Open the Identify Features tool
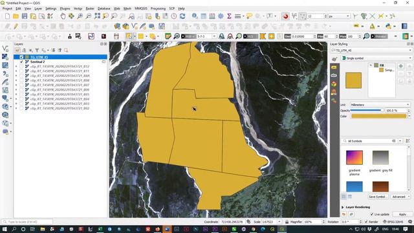Viewport: 414px width, 233px height. click(x=195, y=16)
